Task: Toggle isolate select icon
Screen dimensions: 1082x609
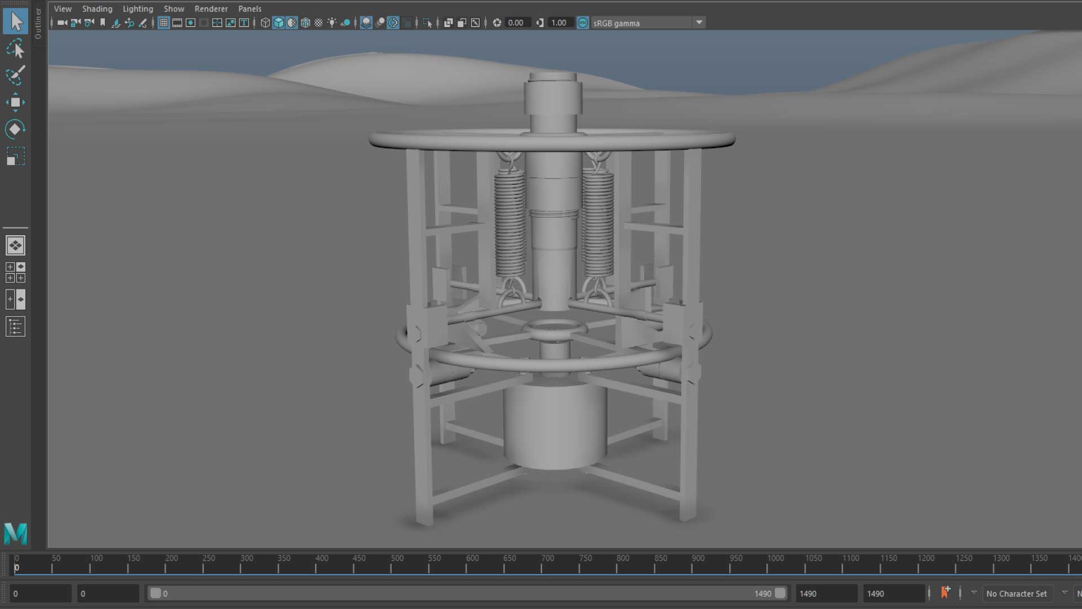Action: (427, 23)
